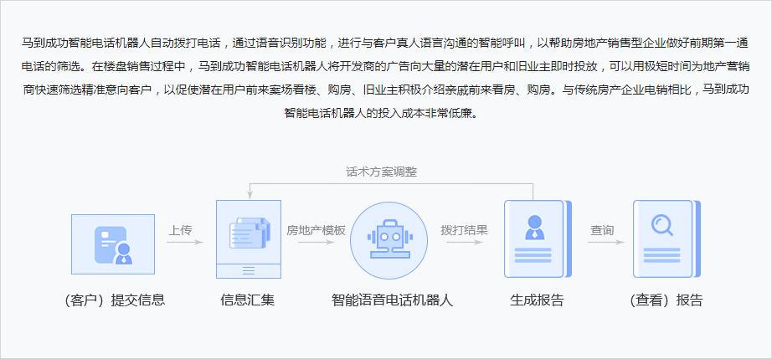
Task: Click the 智能语音电话机器人 caption
Action: [392, 300]
